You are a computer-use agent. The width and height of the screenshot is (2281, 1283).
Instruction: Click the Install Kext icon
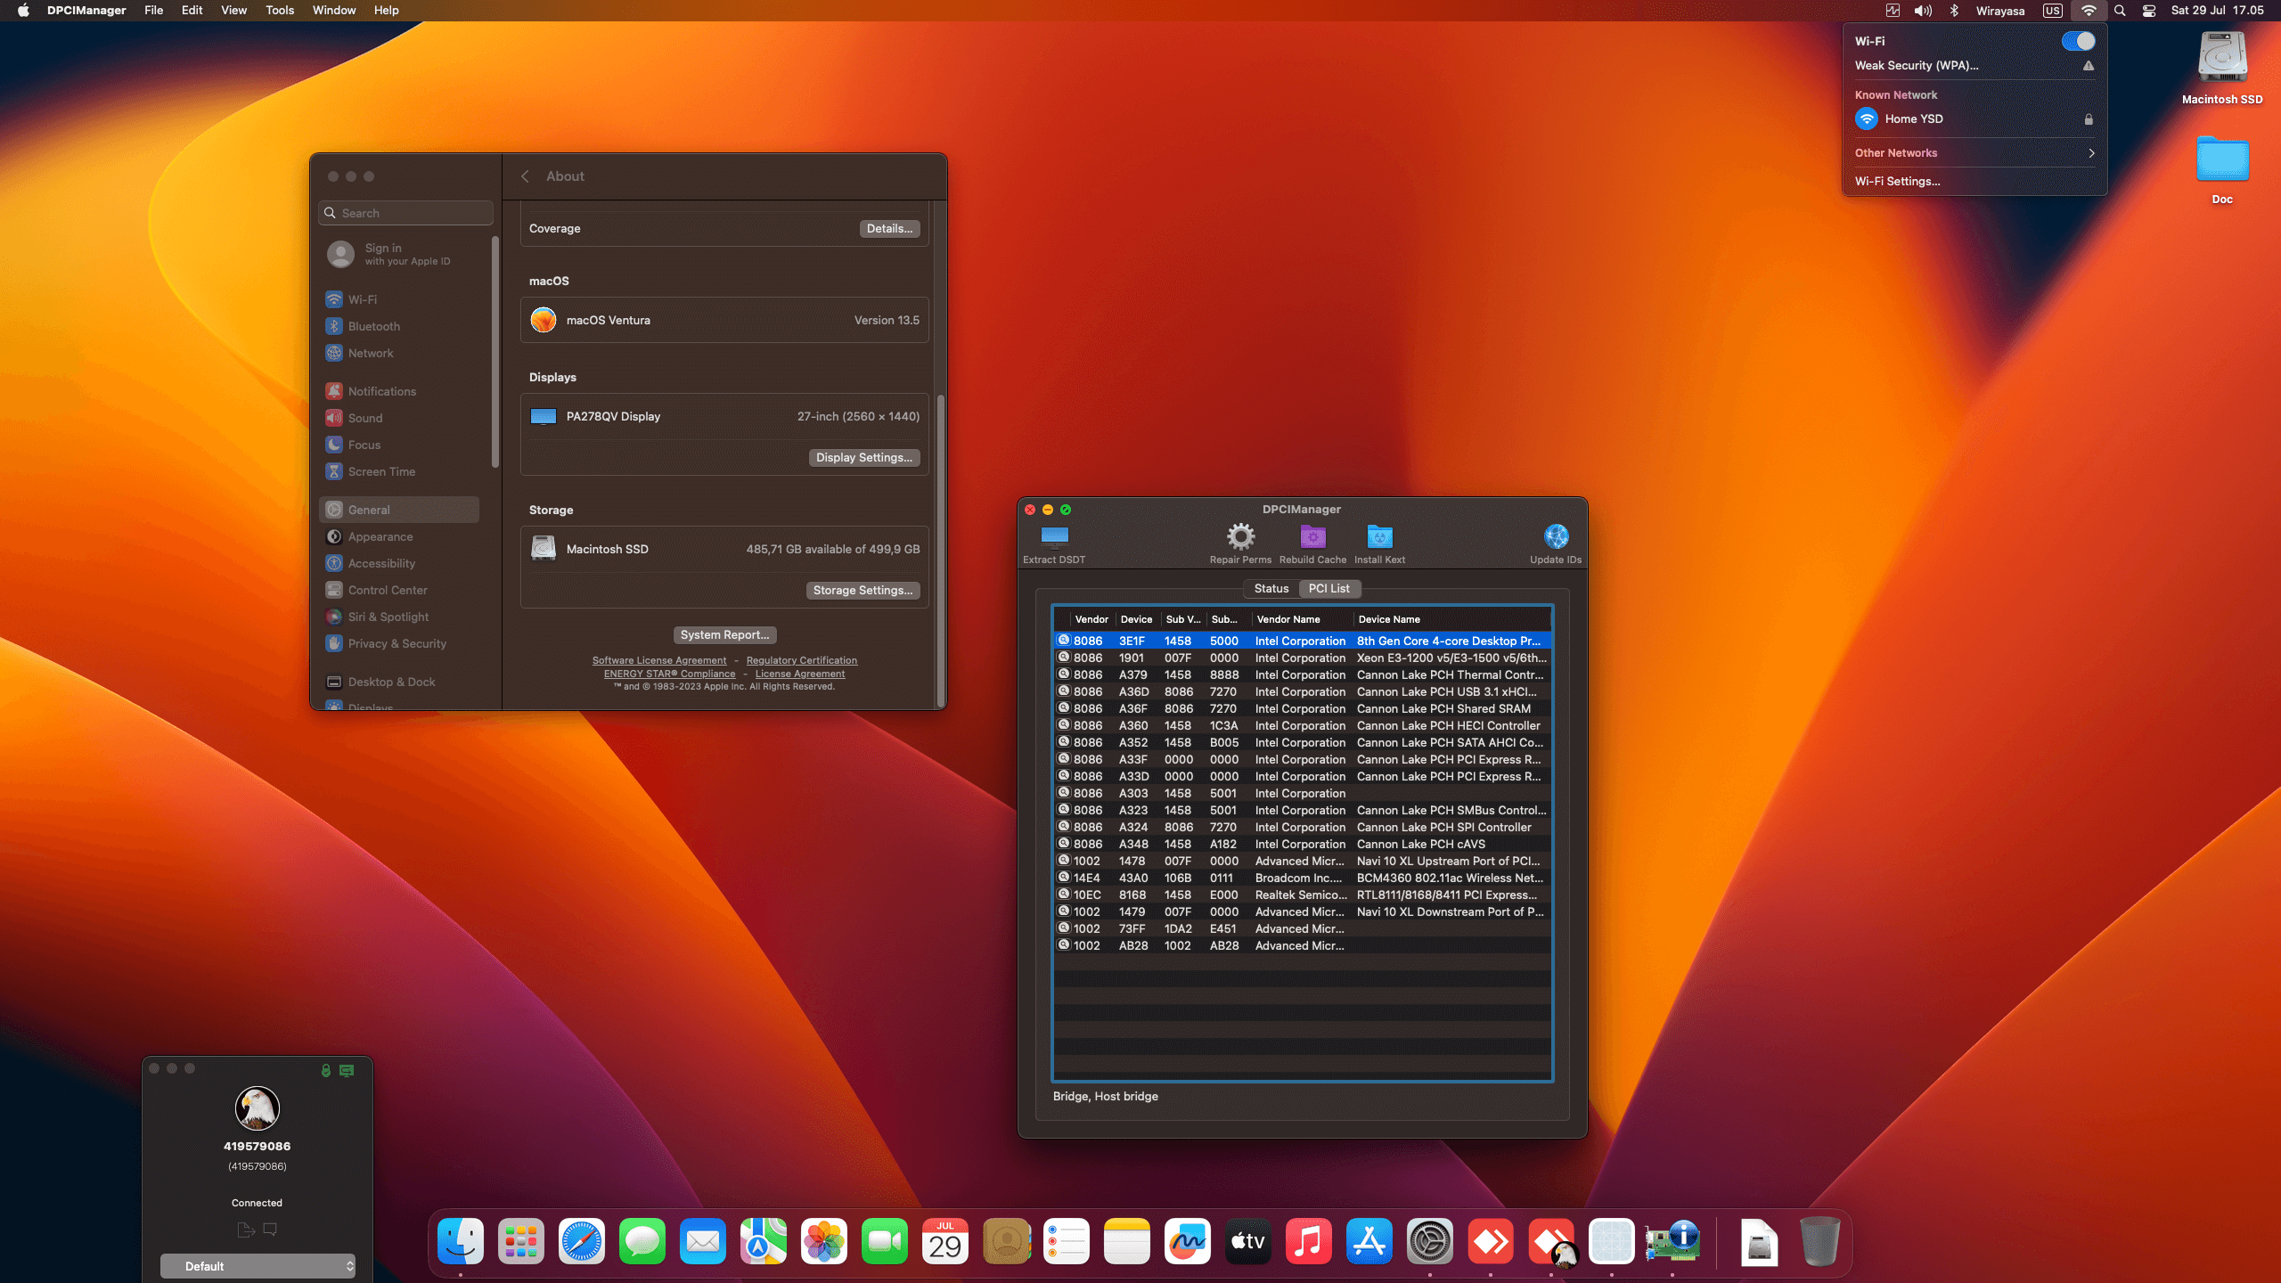coord(1379,536)
